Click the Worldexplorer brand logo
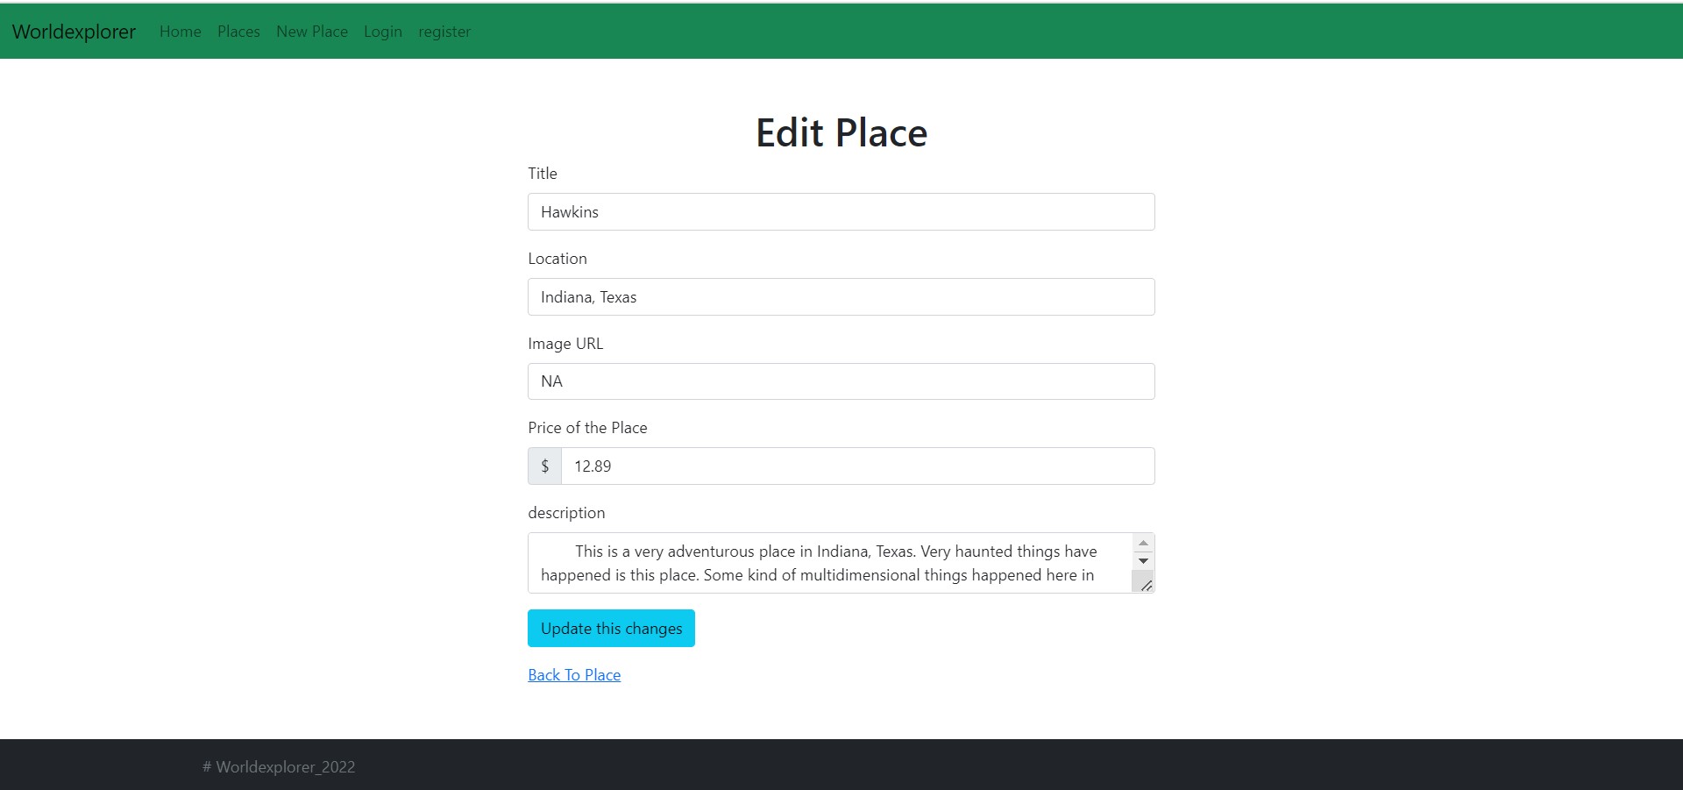 pyautogui.click(x=74, y=32)
